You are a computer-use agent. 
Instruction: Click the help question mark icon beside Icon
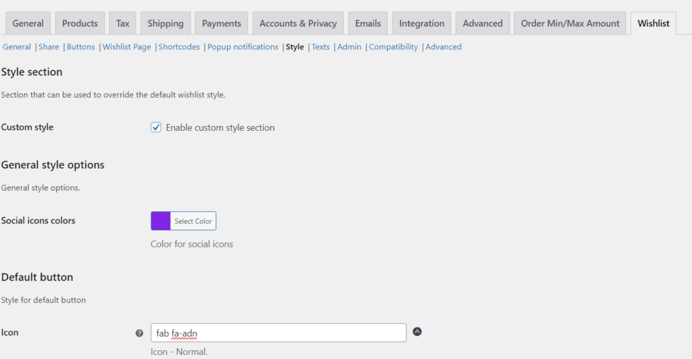(x=139, y=333)
